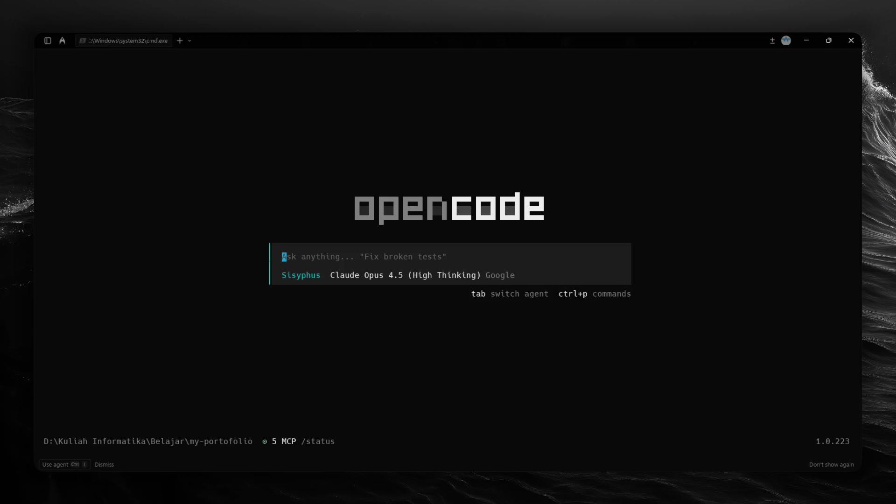Toggle agent mode with Use agent button
896x504 pixels.
pos(64,464)
